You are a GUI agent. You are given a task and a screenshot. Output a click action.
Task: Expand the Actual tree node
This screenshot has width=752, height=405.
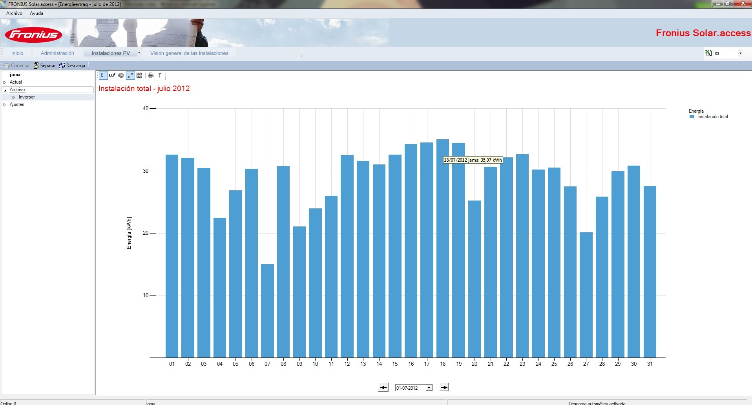pyautogui.click(x=5, y=82)
